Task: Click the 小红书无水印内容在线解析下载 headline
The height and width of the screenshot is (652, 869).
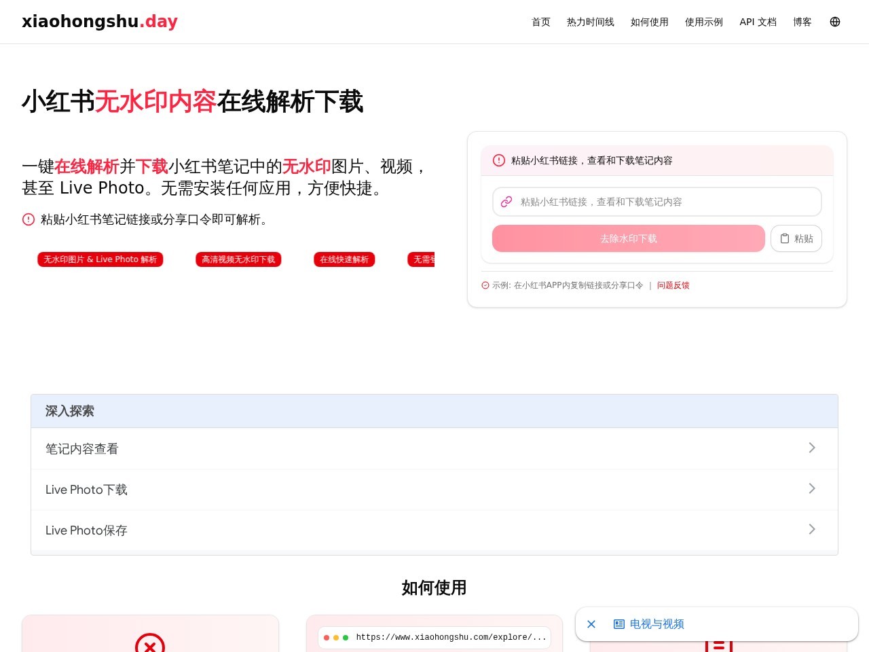Action: coord(193,102)
